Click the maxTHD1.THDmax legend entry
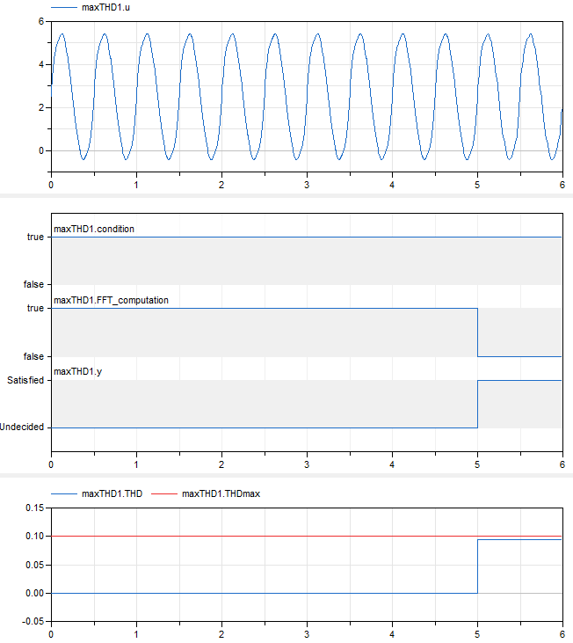The width and height of the screenshot is (573, 643). pos(221,493)
